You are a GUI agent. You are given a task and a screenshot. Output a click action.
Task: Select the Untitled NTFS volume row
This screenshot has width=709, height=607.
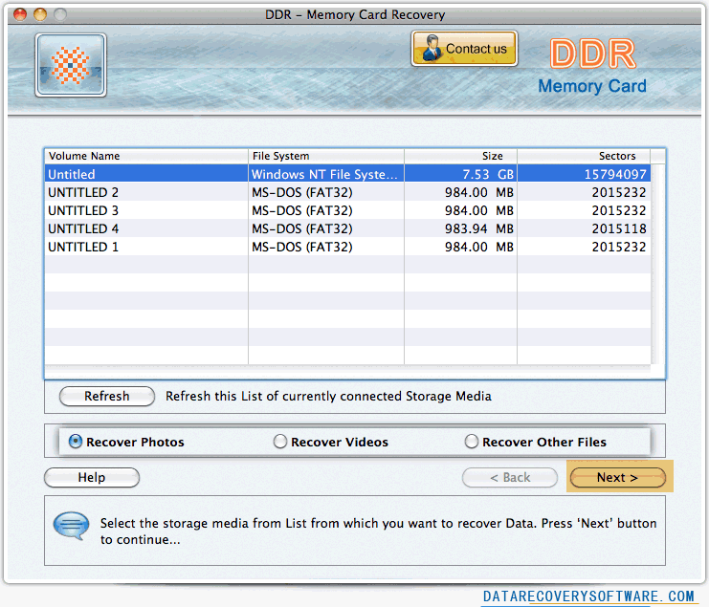click(347, 174)
